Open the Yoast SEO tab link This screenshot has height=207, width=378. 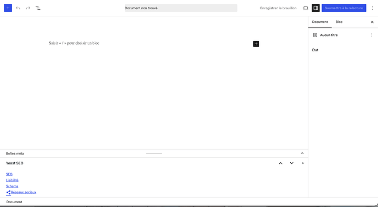[9, 174]
